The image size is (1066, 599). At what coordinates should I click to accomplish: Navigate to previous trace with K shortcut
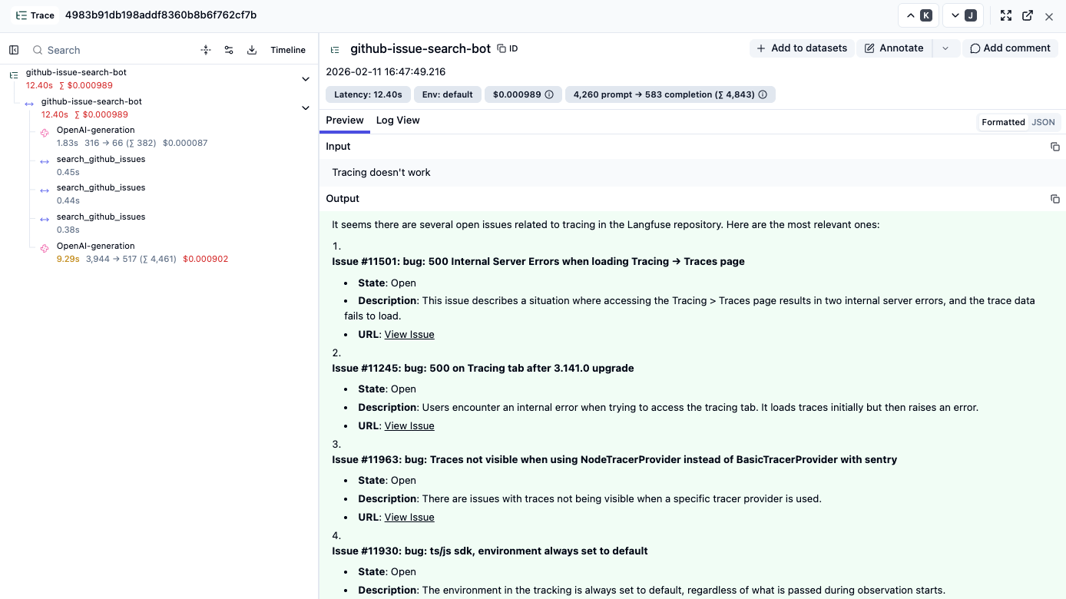point(919,15)
